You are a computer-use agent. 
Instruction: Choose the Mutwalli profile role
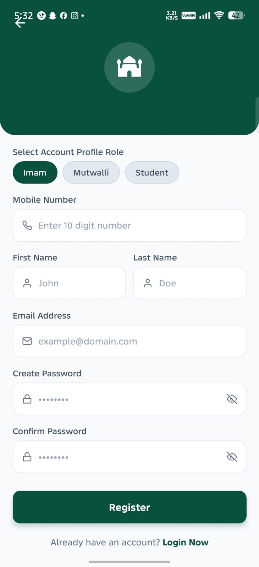point(91,173)
